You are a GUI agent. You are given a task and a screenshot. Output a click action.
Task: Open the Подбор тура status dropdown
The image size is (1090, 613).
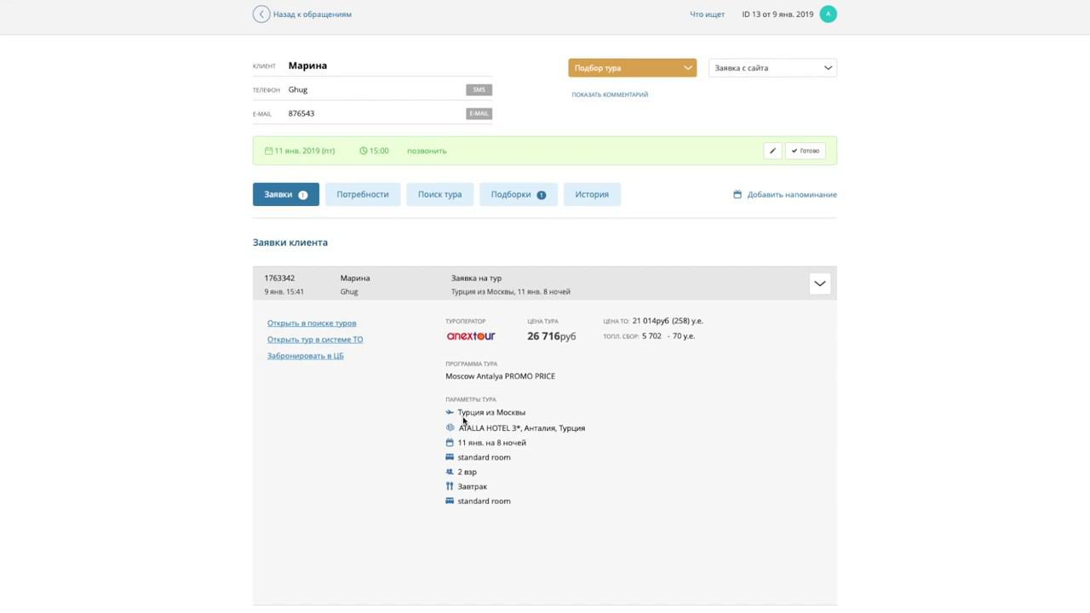(x=632, y=68)
